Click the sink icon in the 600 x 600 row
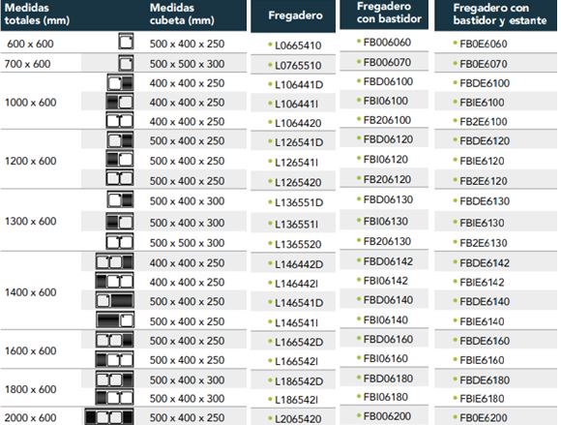Image resolution: width=561 pixels, height=425 pixels. pos(126,42)
